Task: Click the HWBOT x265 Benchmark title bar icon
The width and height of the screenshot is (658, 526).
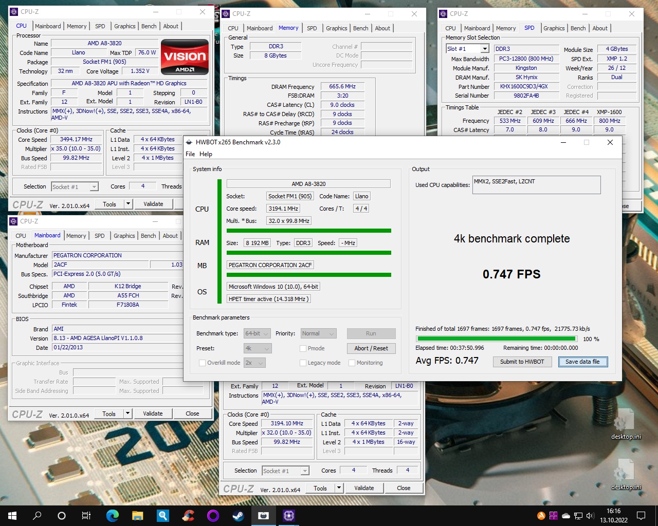Action: pyautogui.click(x=189, y=142)
